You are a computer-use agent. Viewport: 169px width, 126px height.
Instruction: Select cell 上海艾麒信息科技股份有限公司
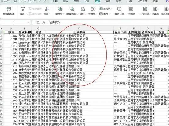pyautogui.click(x=79, y=36)
